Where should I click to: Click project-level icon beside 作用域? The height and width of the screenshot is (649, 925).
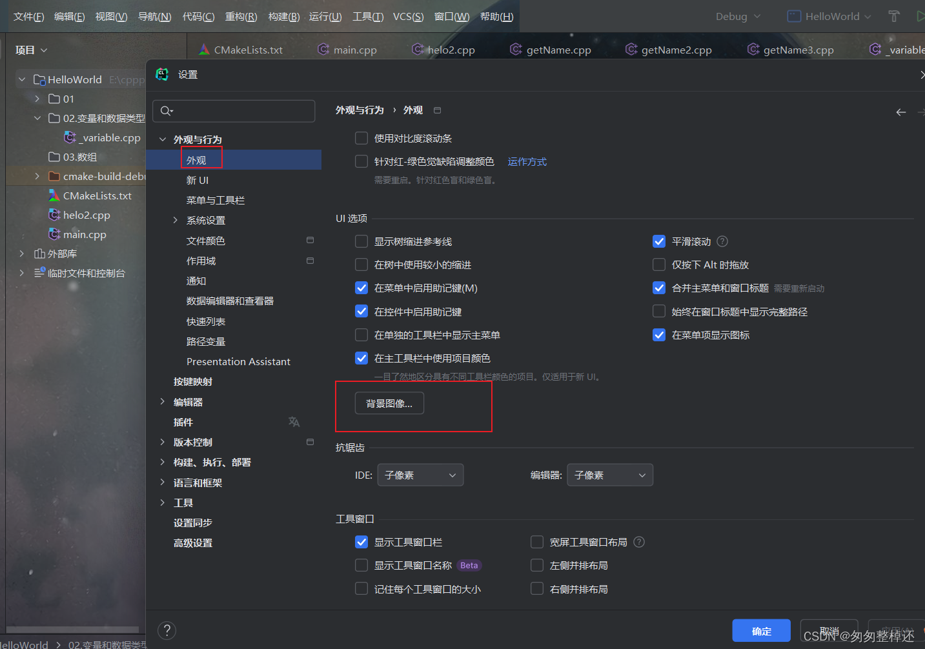coord(310,261)
